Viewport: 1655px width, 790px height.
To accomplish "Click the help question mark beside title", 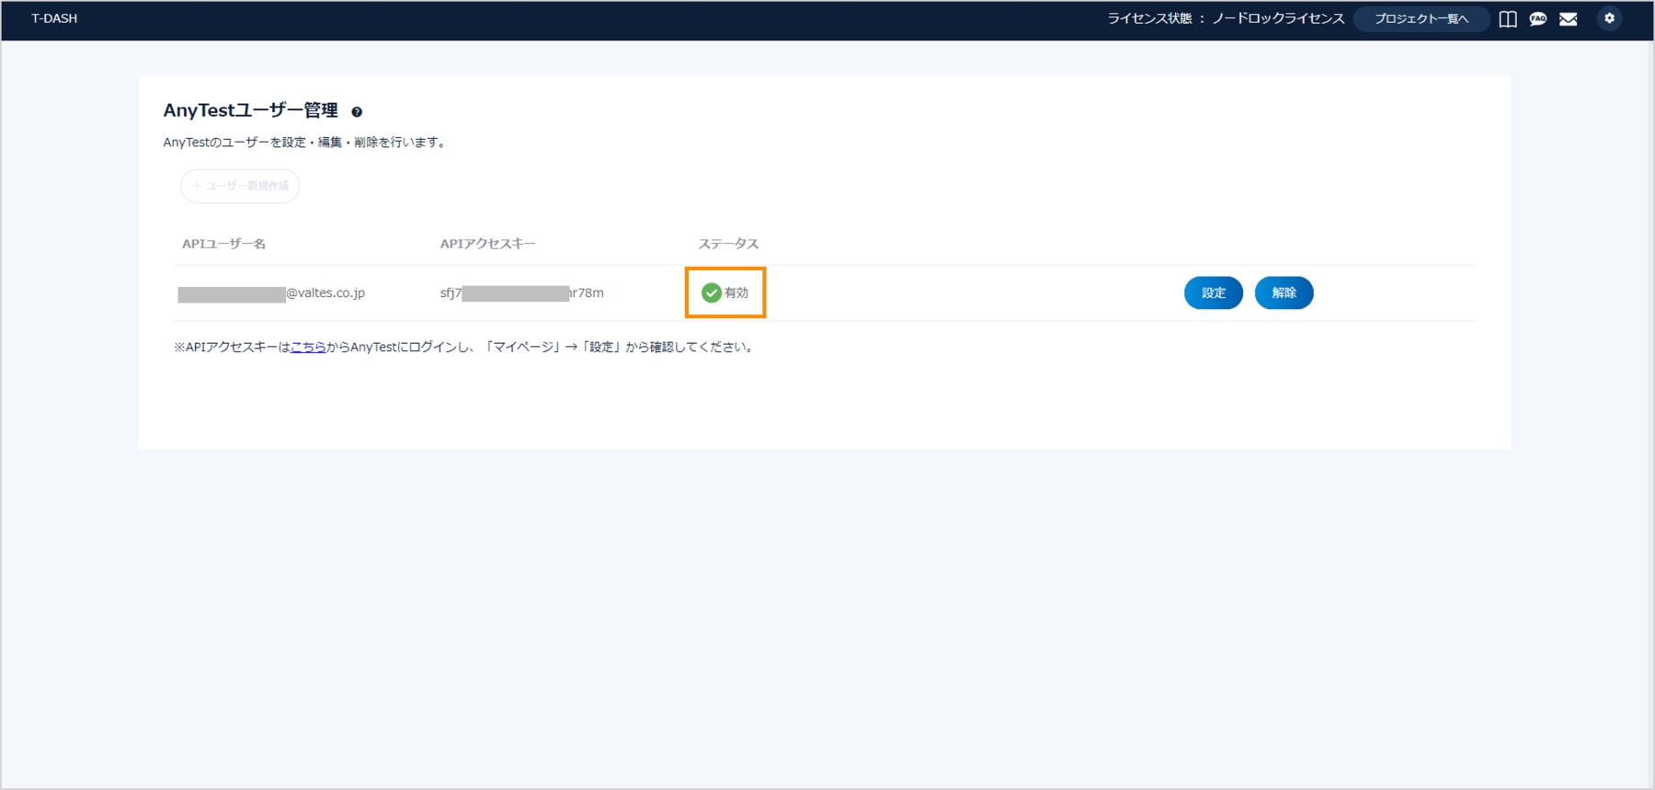I will point(357,112).
